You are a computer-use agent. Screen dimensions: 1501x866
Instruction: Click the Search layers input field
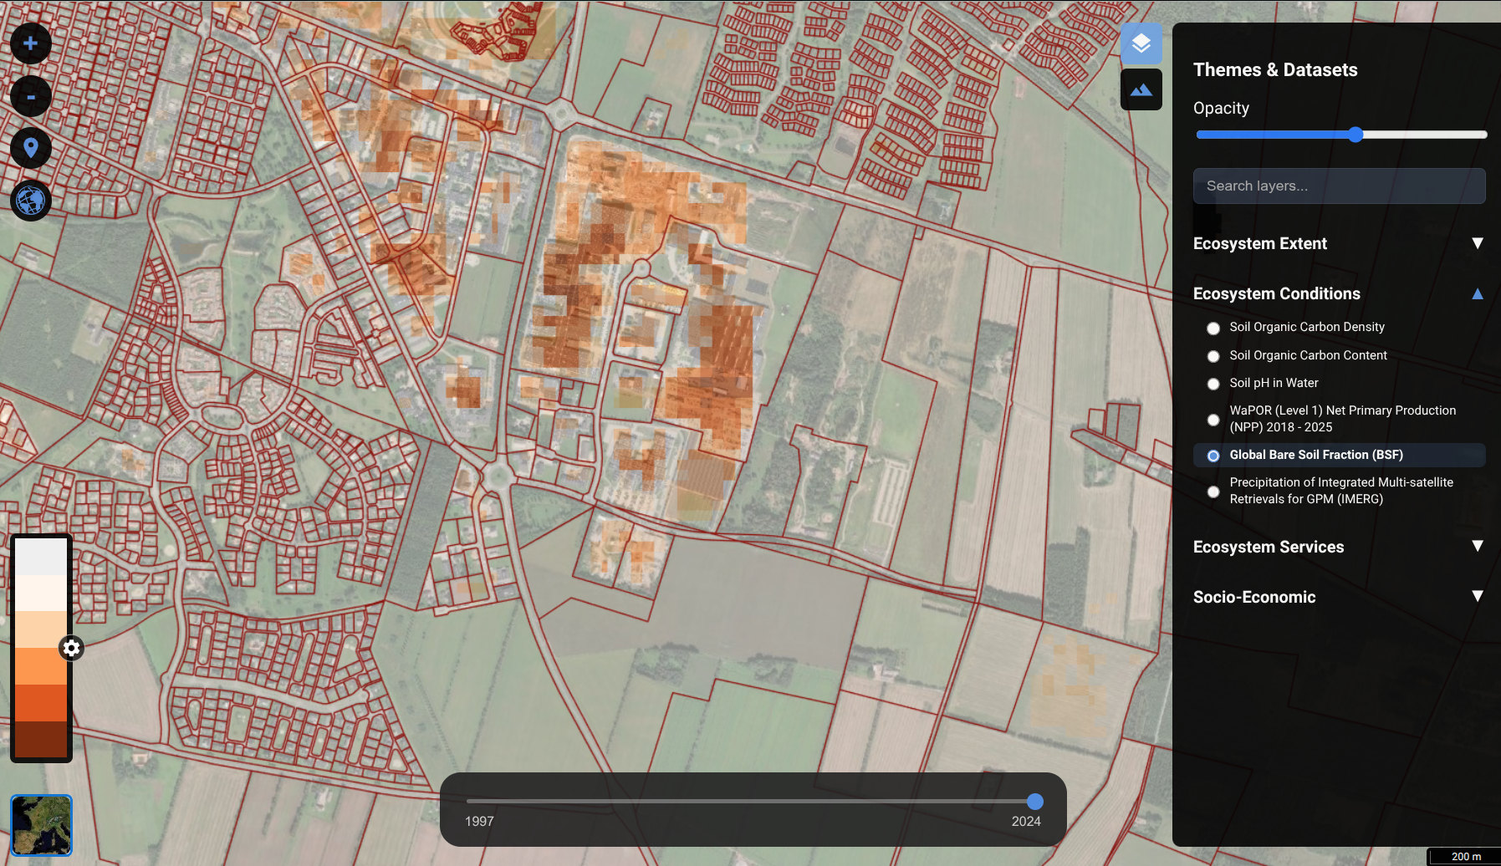coord(1339,186)
